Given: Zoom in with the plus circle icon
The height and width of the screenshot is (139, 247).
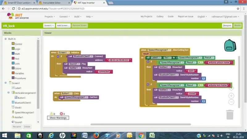Looking at the screenshot, I should (x=231, y=96).
